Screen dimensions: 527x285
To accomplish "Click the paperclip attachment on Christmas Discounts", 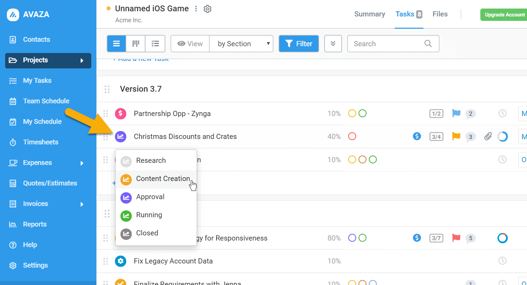I will point(488,137).
